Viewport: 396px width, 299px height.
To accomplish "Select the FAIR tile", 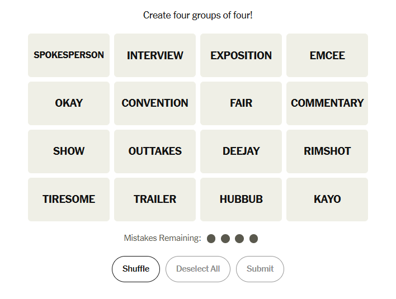I will pos(241,103).
